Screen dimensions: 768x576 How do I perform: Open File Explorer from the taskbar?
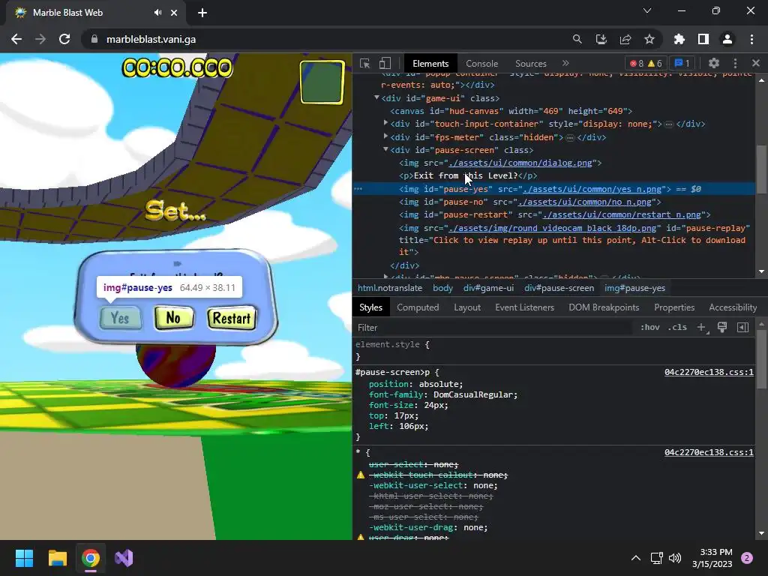click(57, 558)
